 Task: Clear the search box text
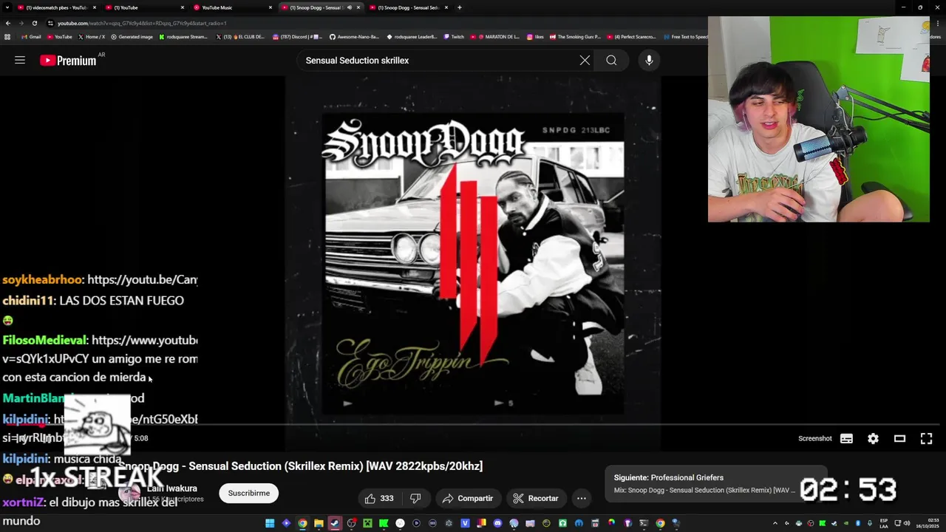click(585, 61)
